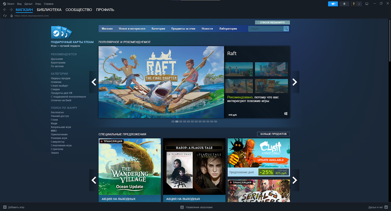Show next special offers arrow
This screenshot has height=211, width=391.
coord(295,180)
